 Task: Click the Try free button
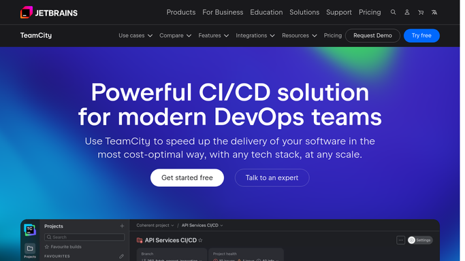421,35
